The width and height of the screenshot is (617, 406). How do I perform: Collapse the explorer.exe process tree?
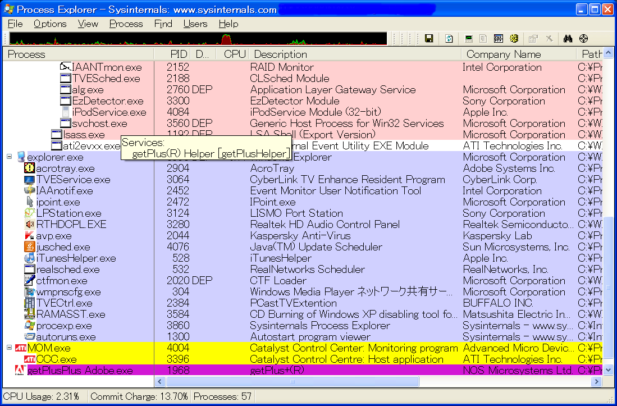(x=10, y=157)
